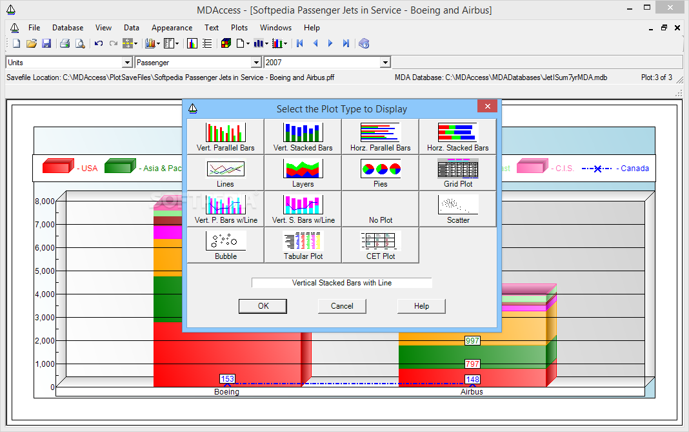Choose the Vert. Stacked Bars plot type
Screen dimensions: 689x432
click(303, 136)
